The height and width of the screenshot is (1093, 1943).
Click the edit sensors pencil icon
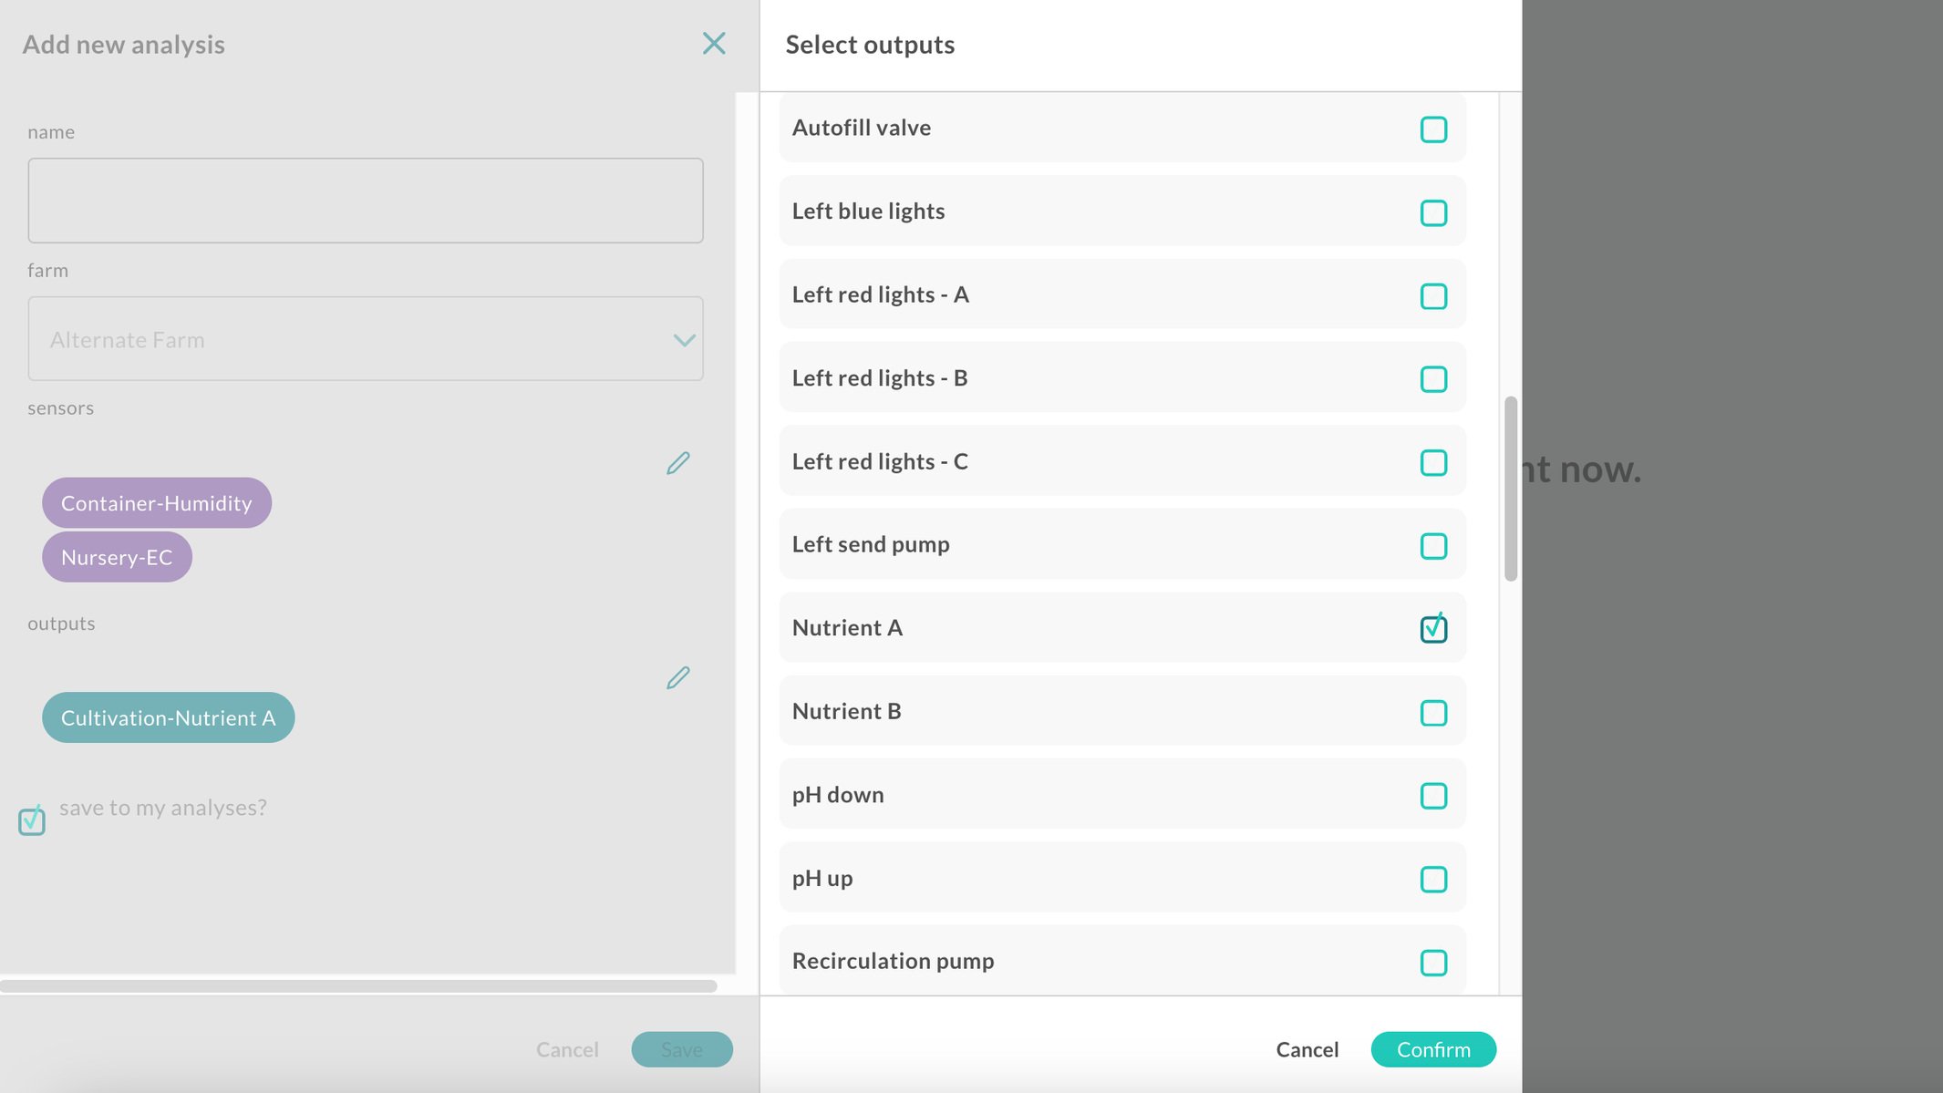(678, 463)
